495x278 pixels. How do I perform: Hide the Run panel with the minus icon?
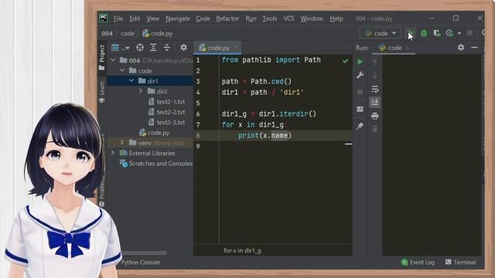coord(474,48)
